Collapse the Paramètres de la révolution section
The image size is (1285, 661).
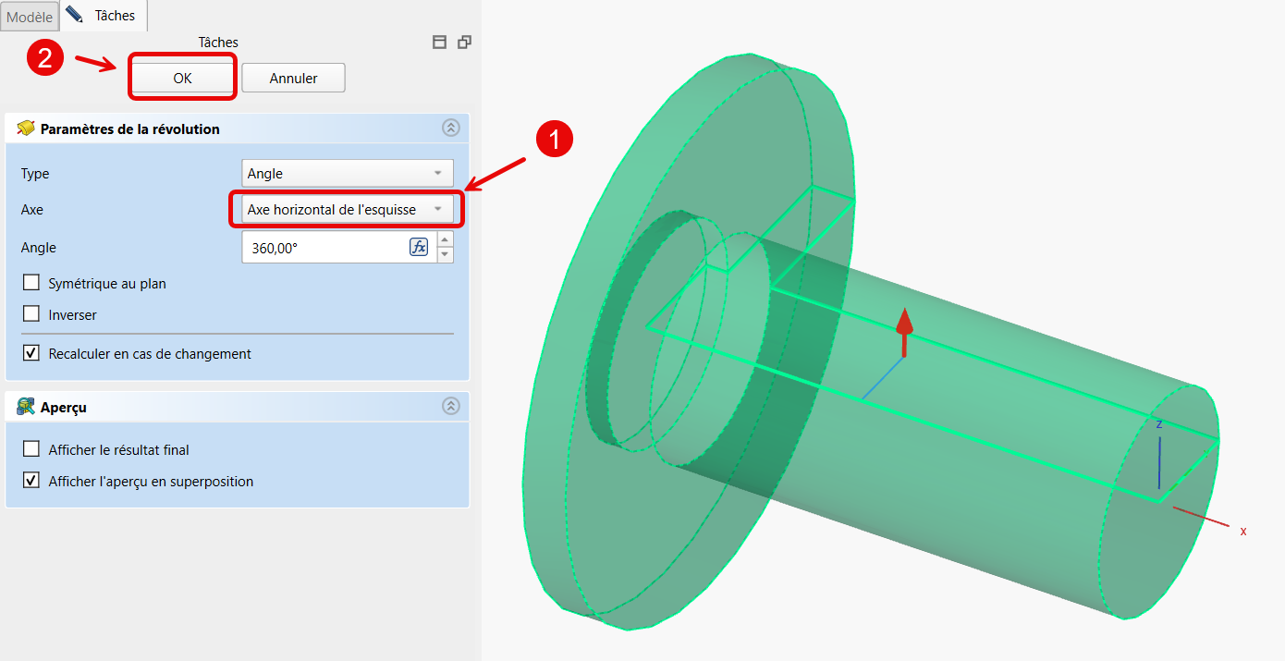tap(450, 129)
